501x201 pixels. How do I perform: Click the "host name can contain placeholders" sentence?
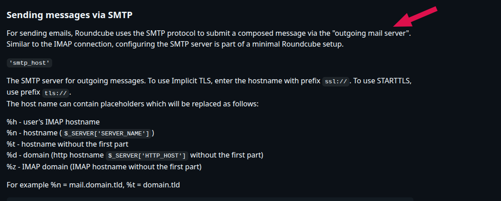132,105
